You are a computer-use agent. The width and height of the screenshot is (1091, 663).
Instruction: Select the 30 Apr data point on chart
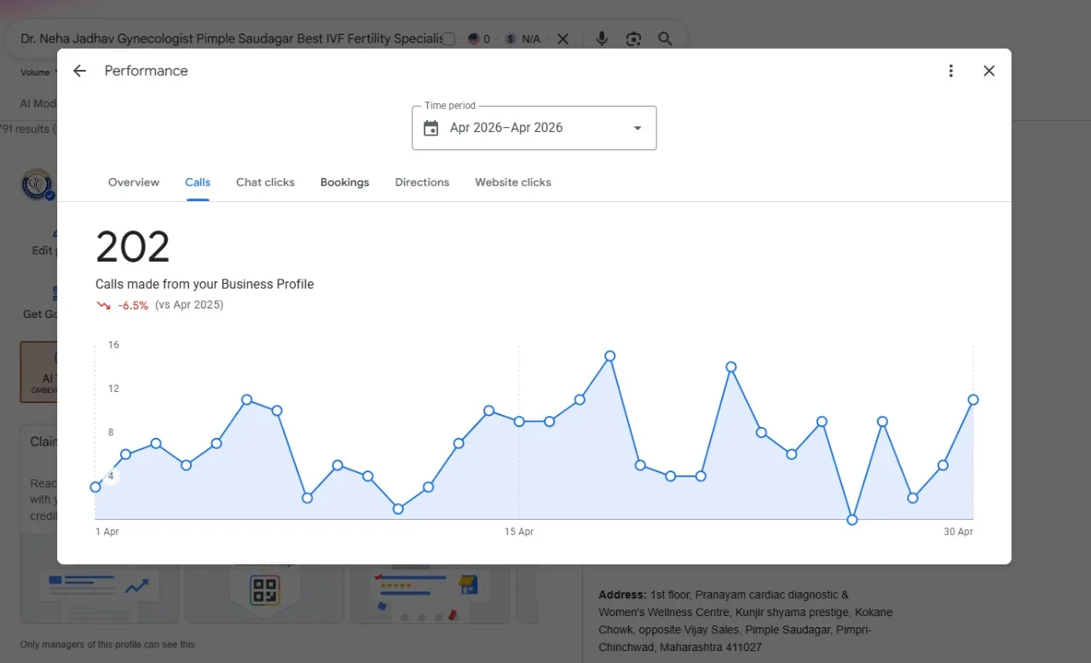click(x=973, y=400)
